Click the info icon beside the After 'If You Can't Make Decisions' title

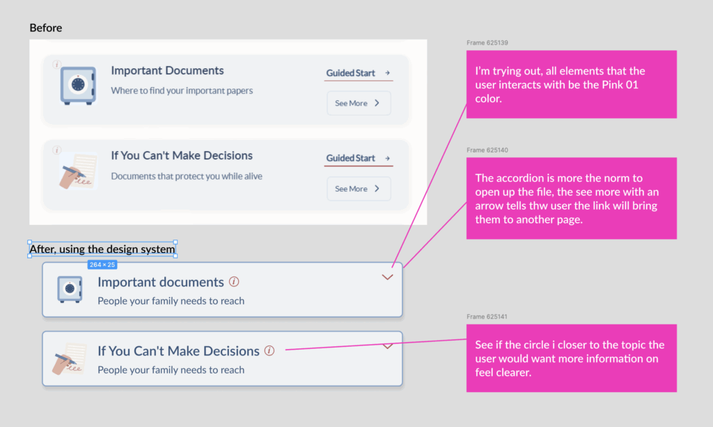[x=269, y=351]
